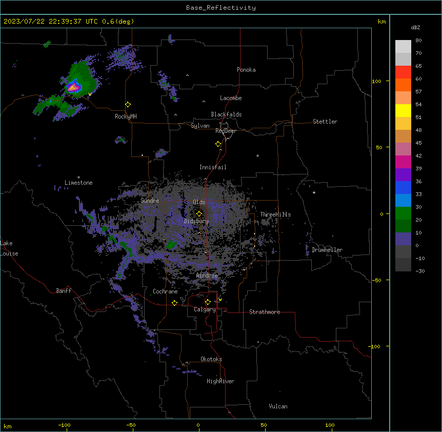The image size is (442, 432).
Task: Click the yellow diamond marker beside RockyMH
Action: point(128,105)
